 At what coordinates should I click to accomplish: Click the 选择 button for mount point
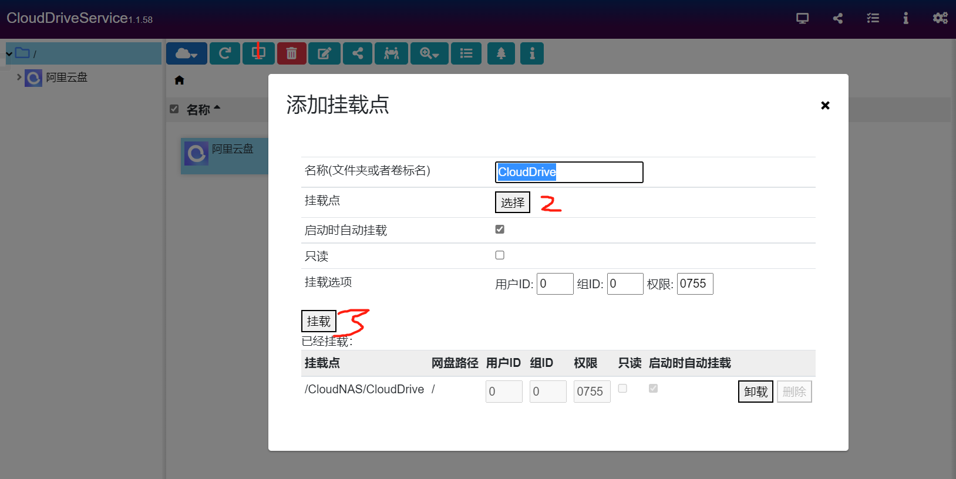pos(512,203)
